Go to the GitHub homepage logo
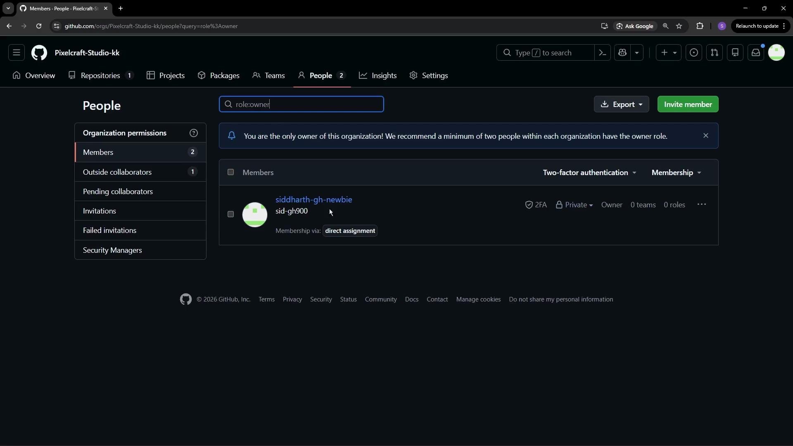This screenshot has width=793, height=446. [x=39, y=53]
